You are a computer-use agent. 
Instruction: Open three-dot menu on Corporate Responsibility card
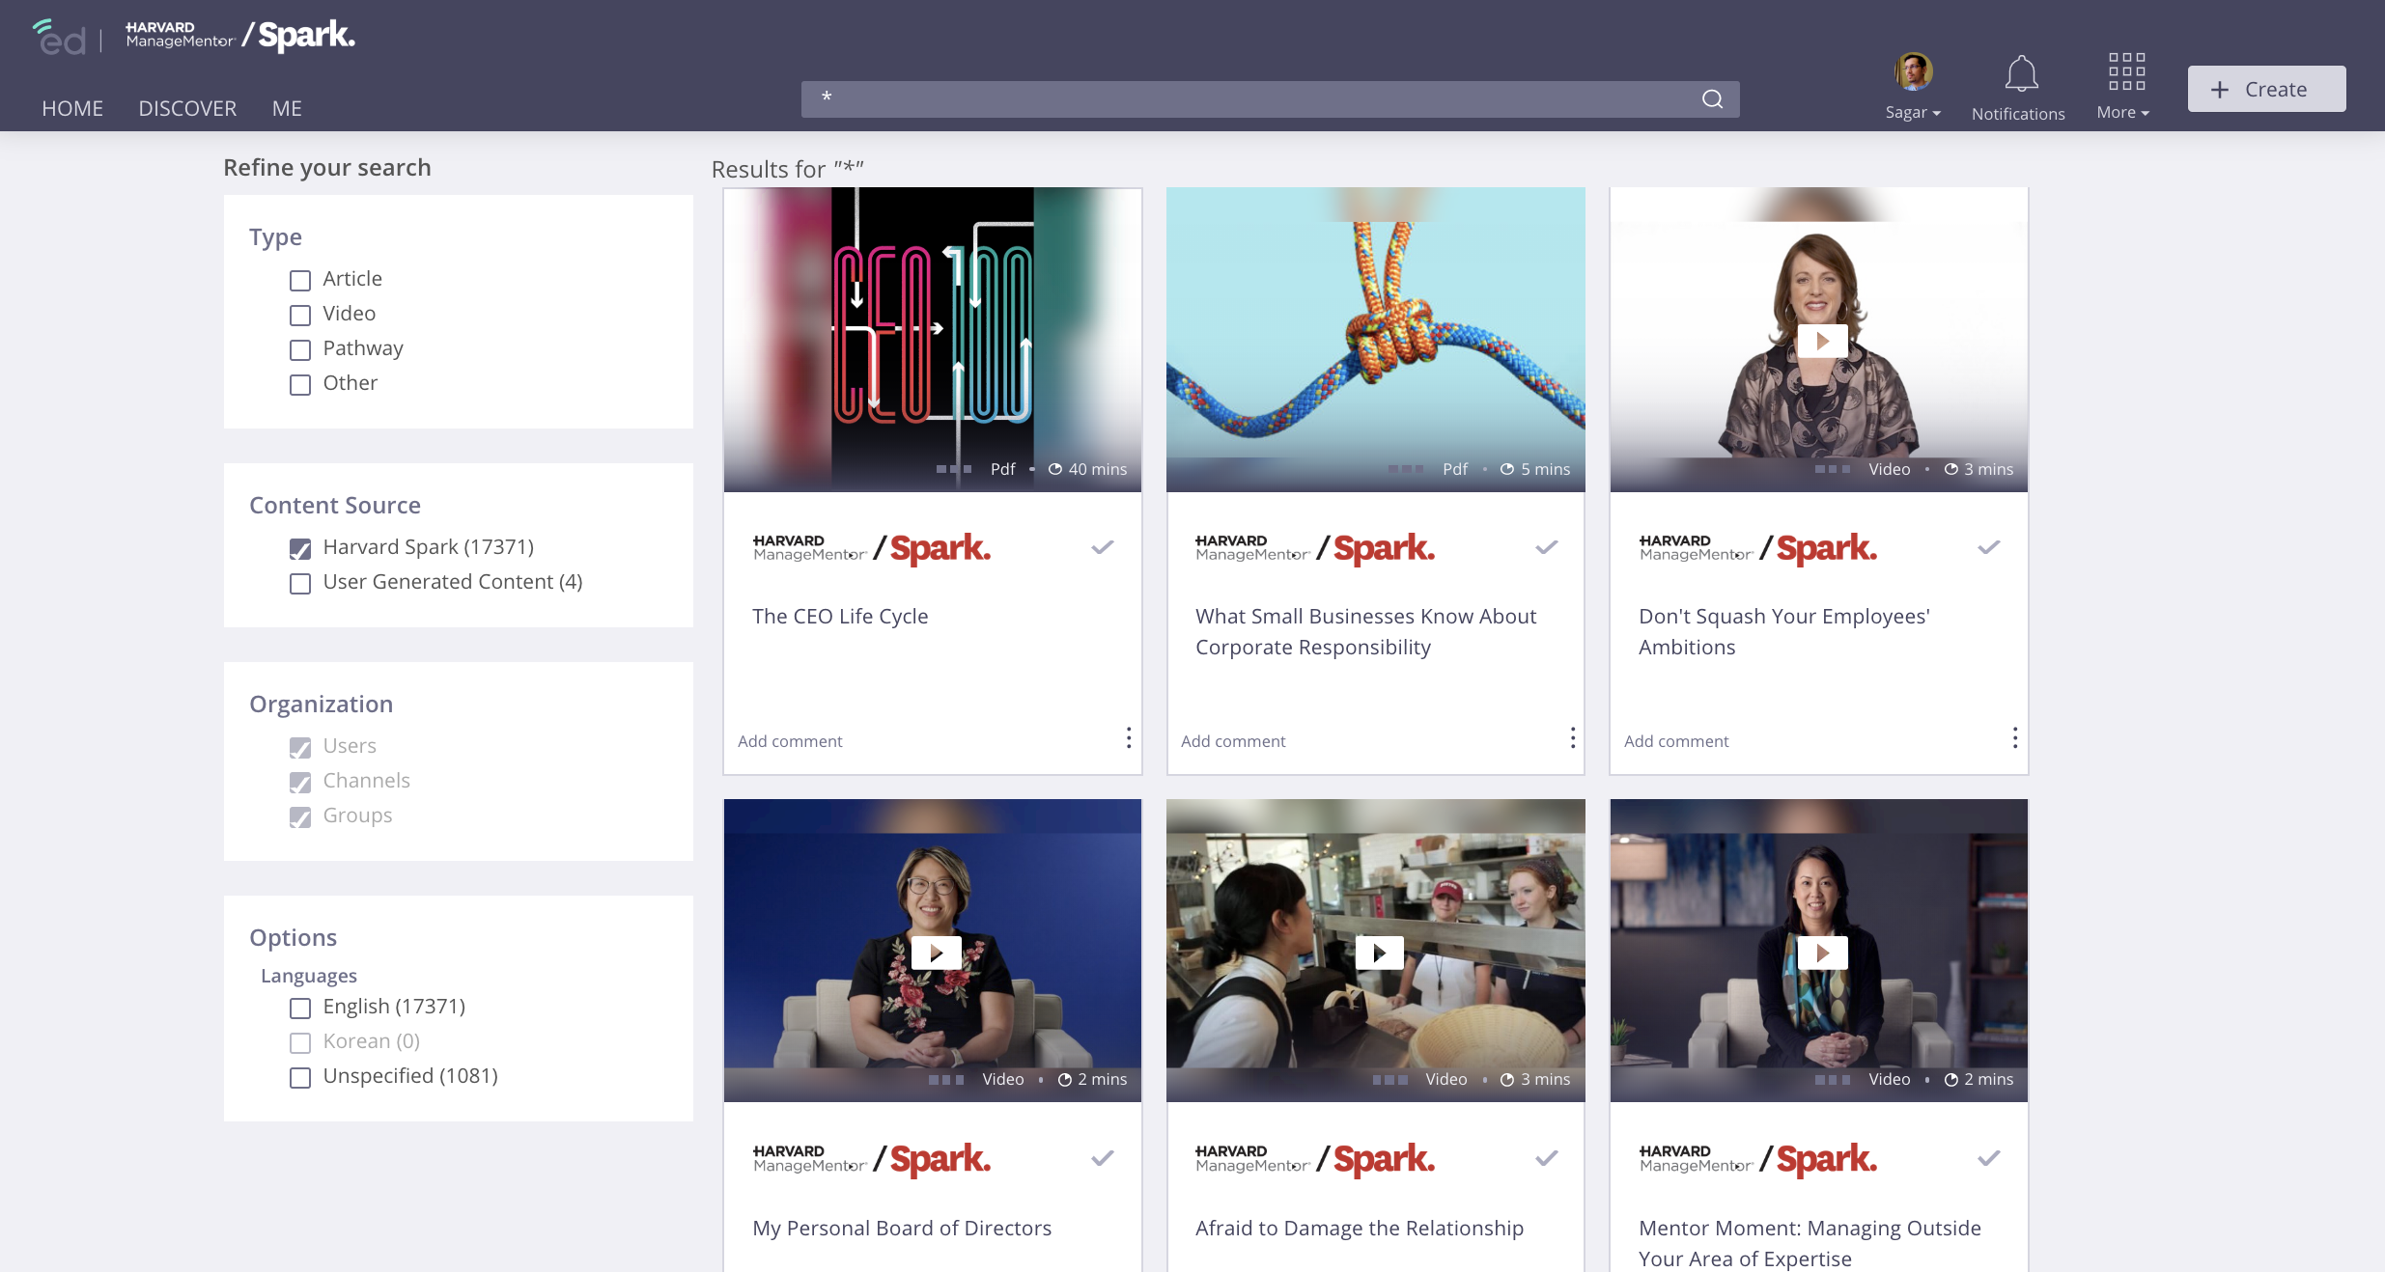pos(1572,739)
